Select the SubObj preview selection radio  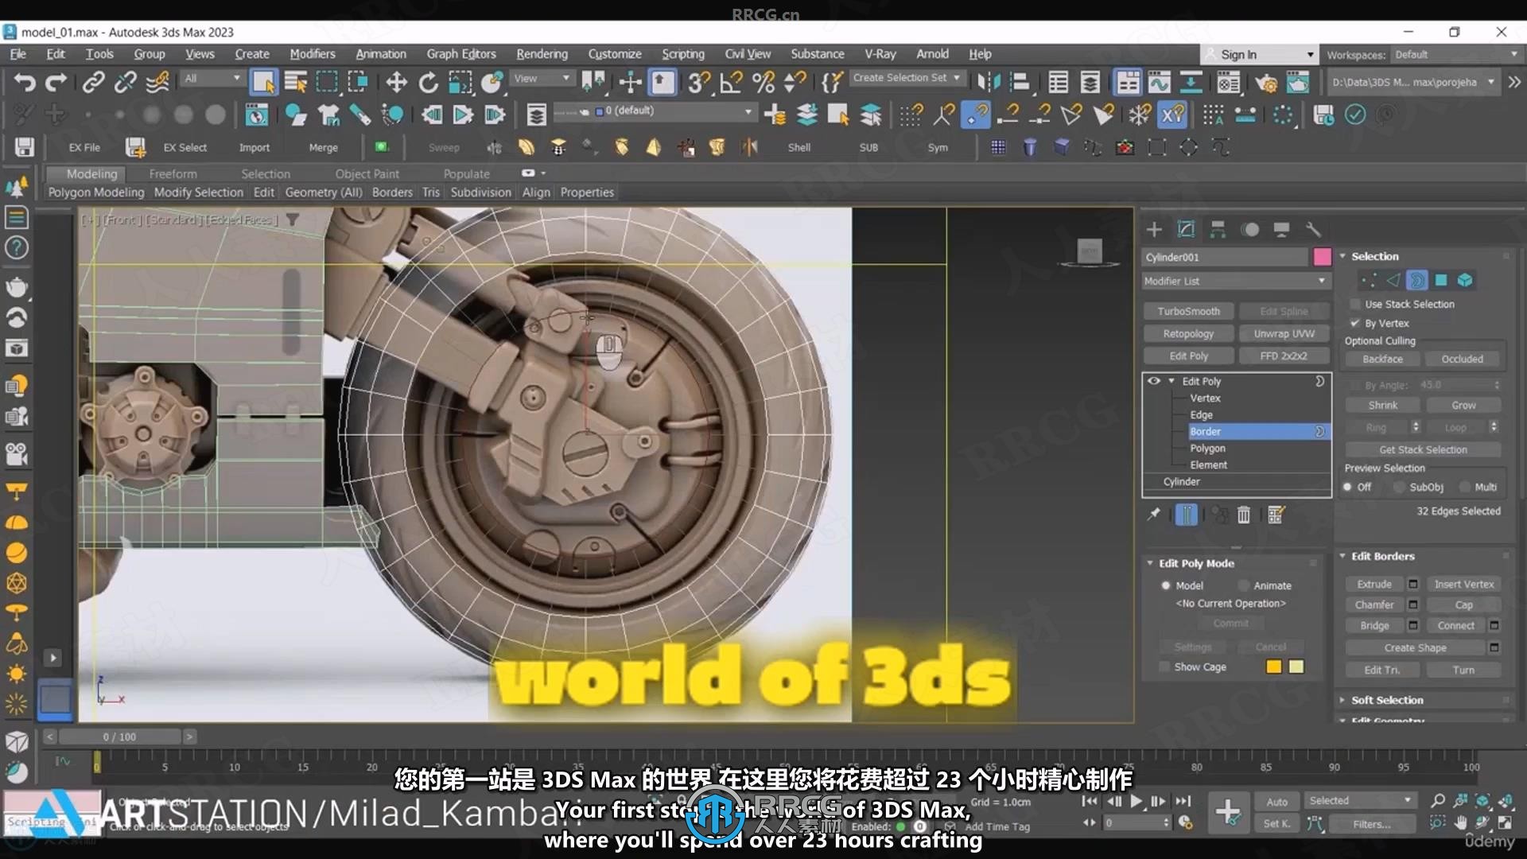click(1400, 487)
